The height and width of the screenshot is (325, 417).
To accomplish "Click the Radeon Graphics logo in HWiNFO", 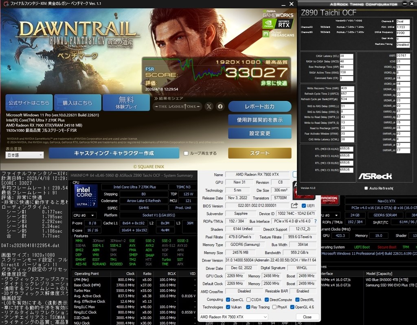I will point(329,201).
